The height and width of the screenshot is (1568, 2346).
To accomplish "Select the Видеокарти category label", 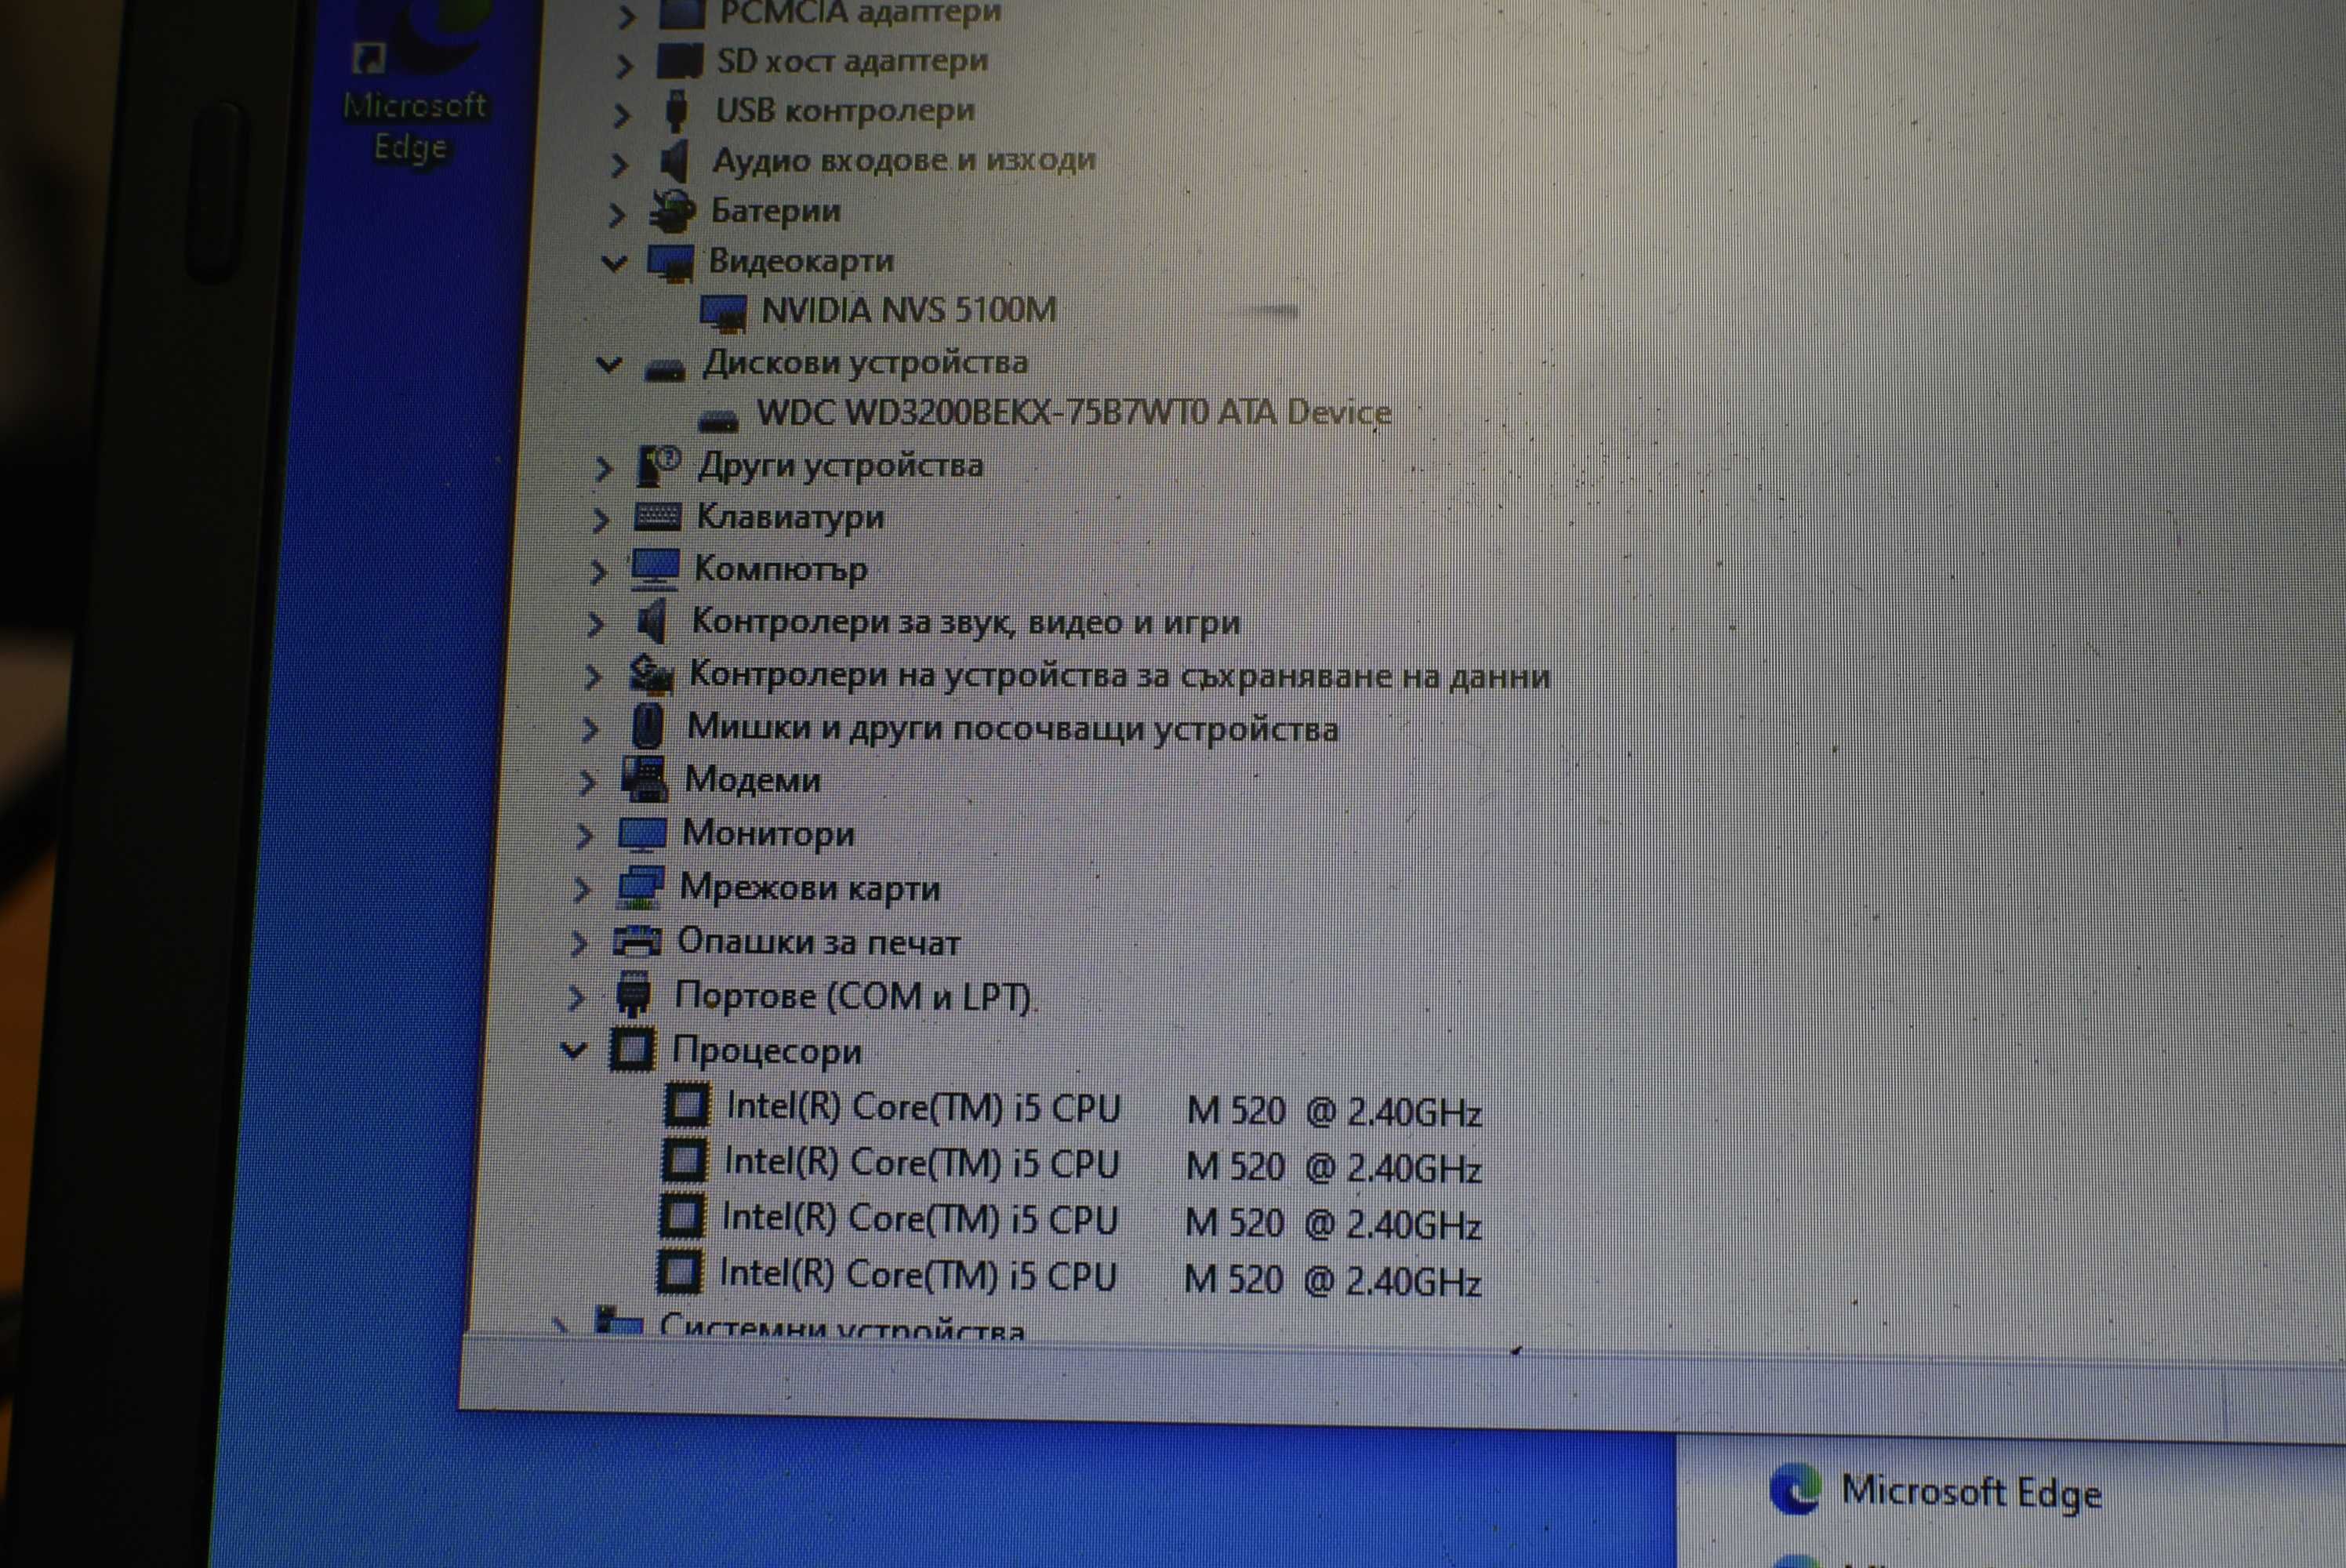I will [801, 261].
